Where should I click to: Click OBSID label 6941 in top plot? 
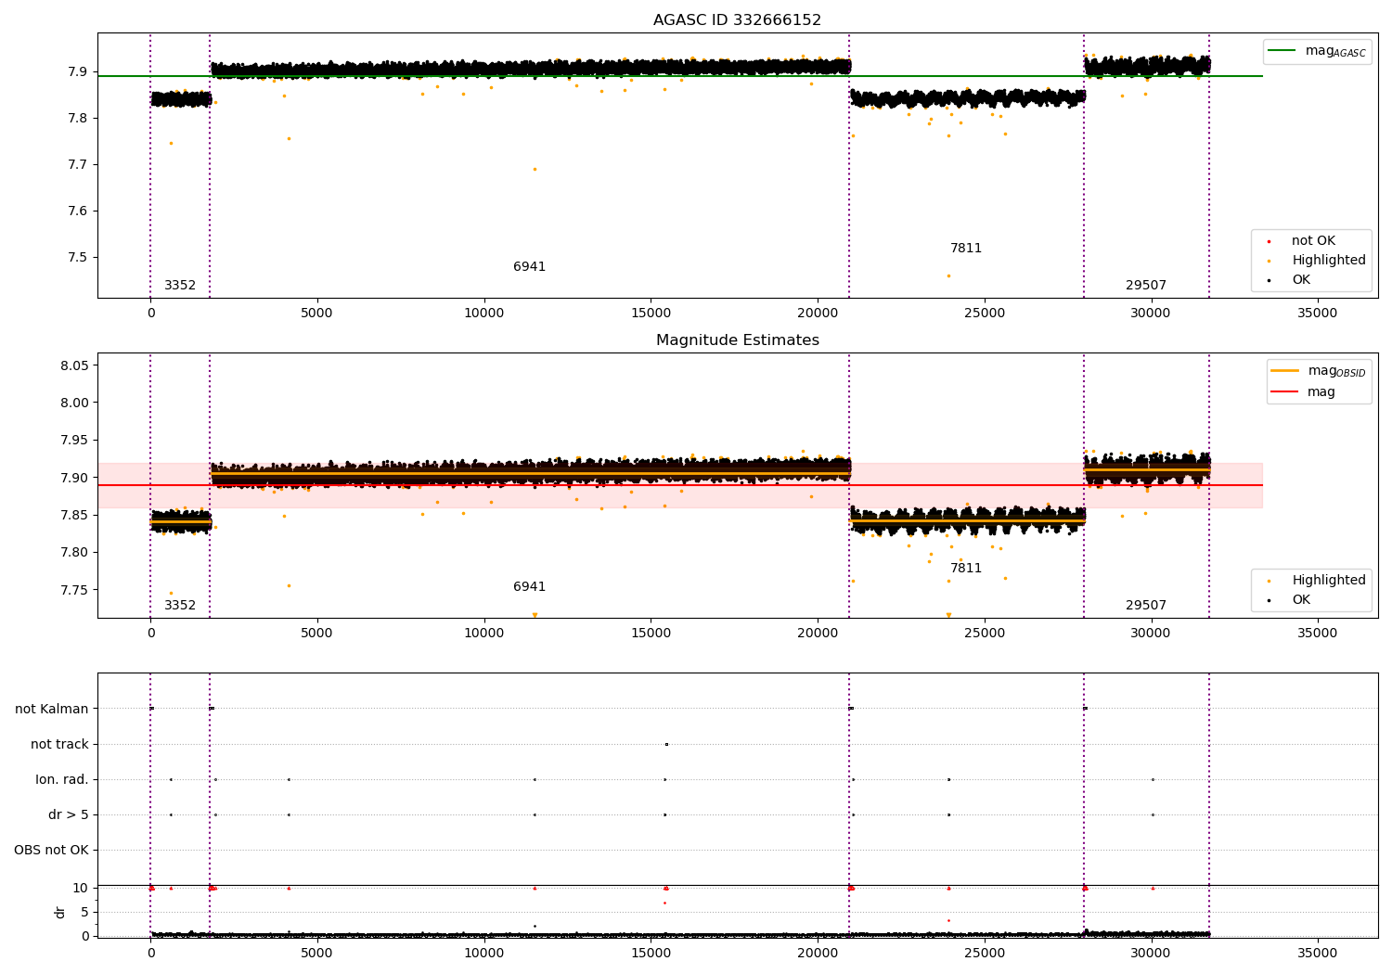click(529, 267)
